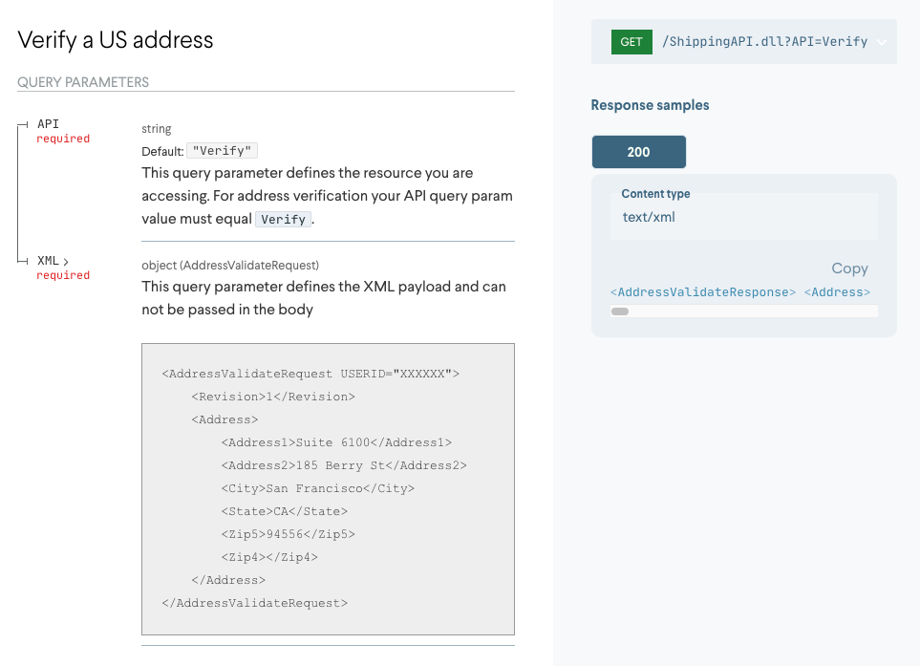
Task: Click the required label under XML
Action: pos(62,275)
